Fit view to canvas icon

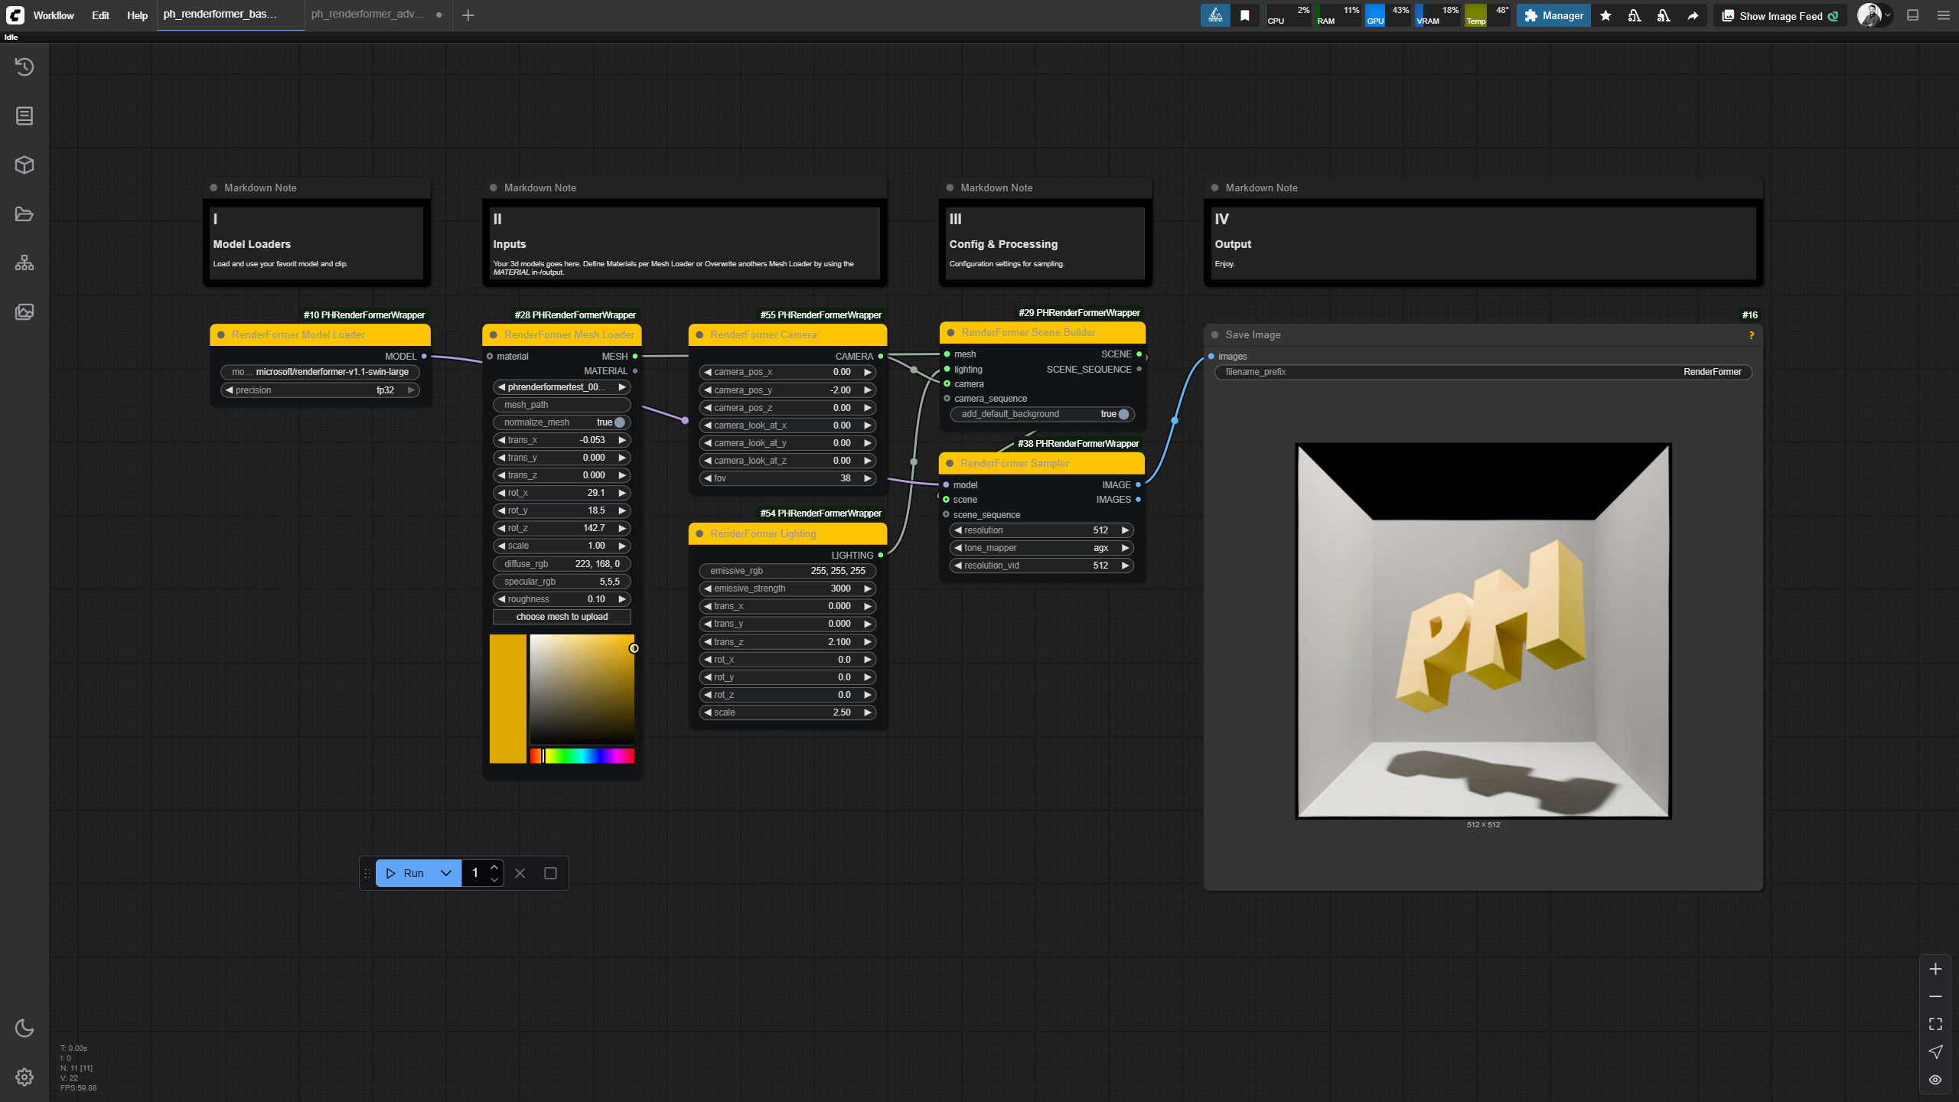coord(1935,1024)
